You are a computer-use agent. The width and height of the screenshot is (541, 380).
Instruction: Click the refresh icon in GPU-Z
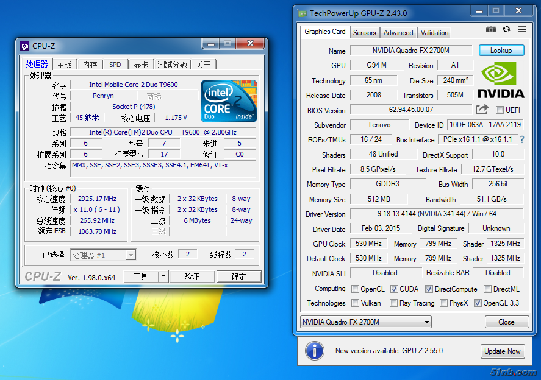click(x=506, y=29)
